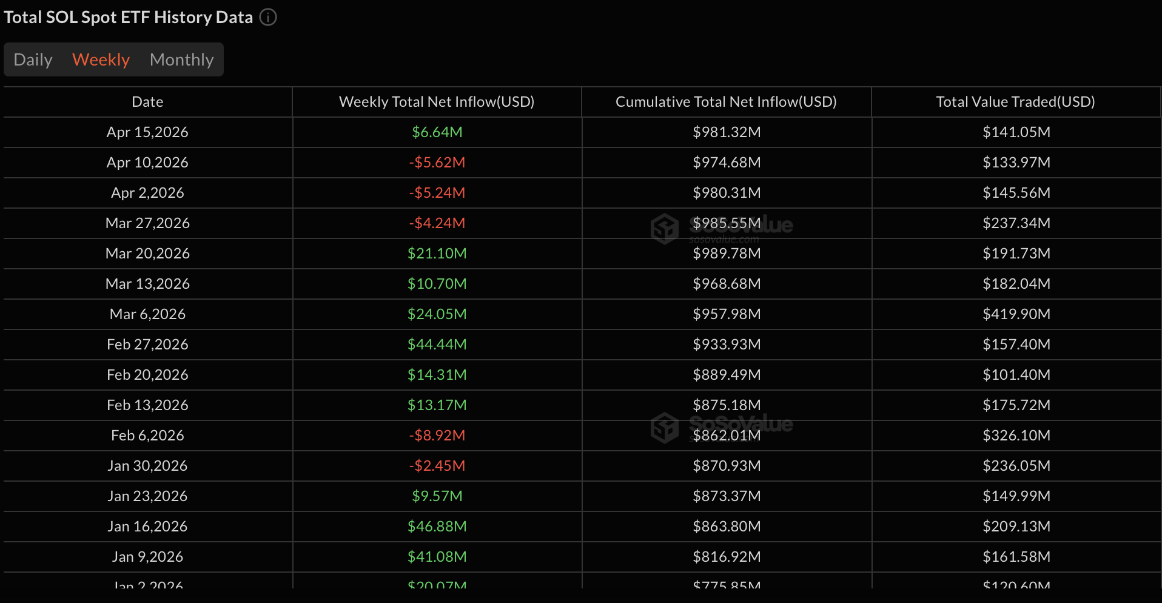Click the -$5.62M net outflow value
The image size is (1162, 603).
(437, 163)
